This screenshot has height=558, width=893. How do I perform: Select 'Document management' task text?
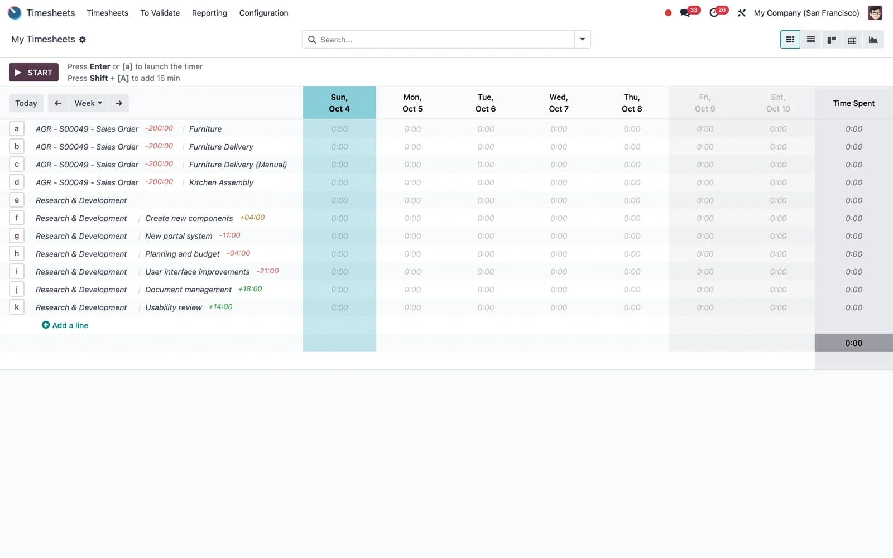point(188,290)
